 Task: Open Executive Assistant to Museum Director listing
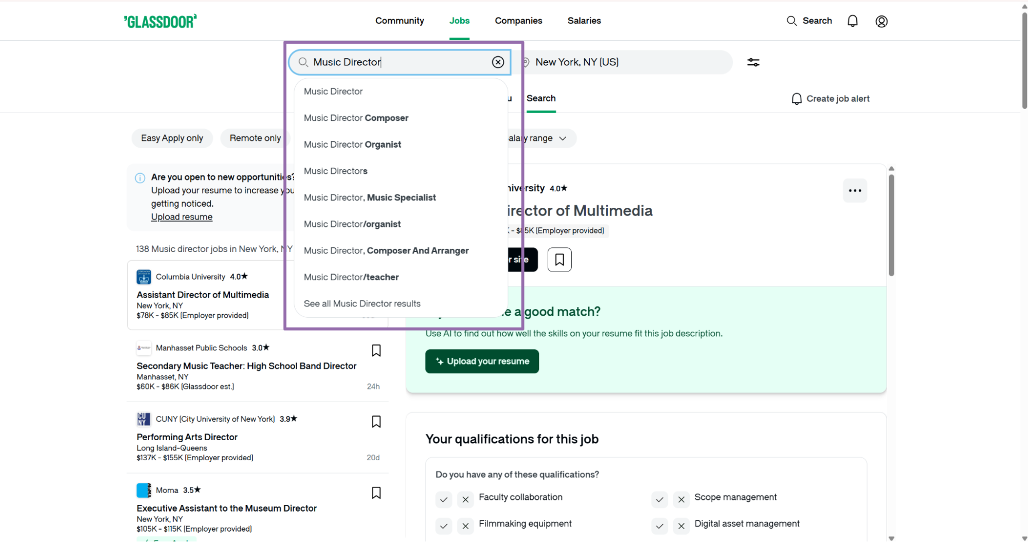[226, 508]
